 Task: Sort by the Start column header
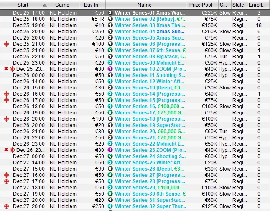[24, 5]
